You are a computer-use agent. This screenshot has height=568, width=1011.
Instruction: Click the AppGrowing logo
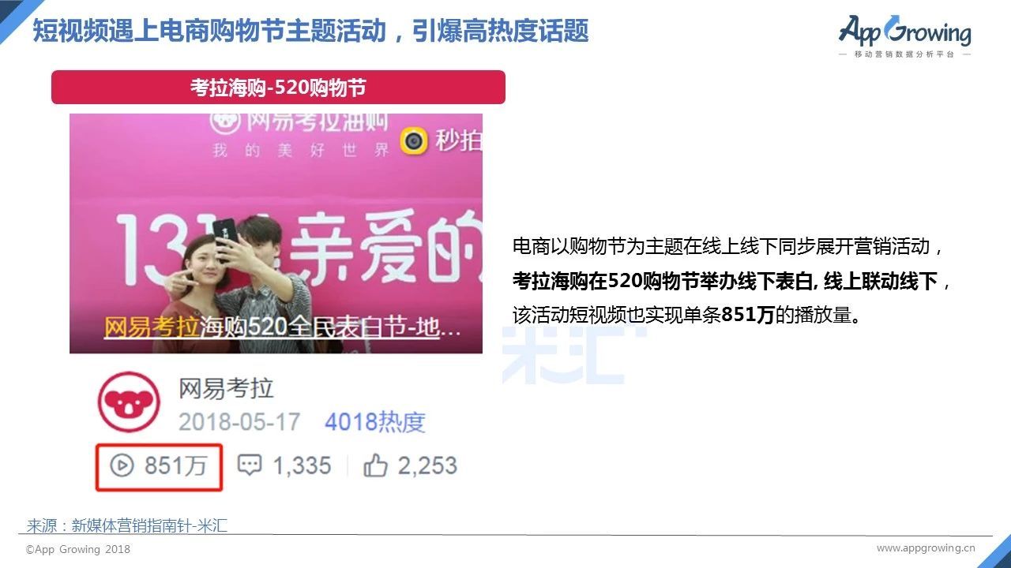(905, 35)
